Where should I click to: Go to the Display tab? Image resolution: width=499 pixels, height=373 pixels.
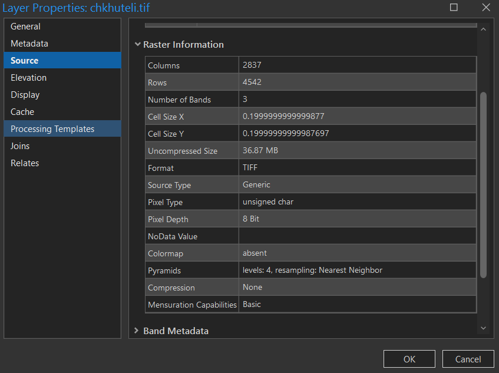click(25, 95)
